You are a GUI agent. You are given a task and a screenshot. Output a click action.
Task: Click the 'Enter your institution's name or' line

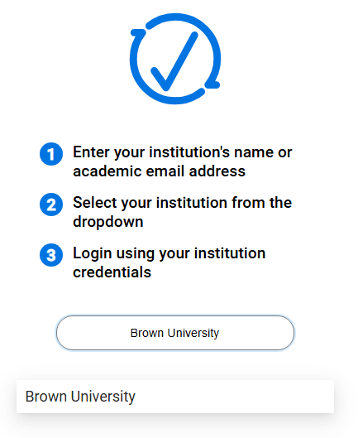click(x=183, y=152)
